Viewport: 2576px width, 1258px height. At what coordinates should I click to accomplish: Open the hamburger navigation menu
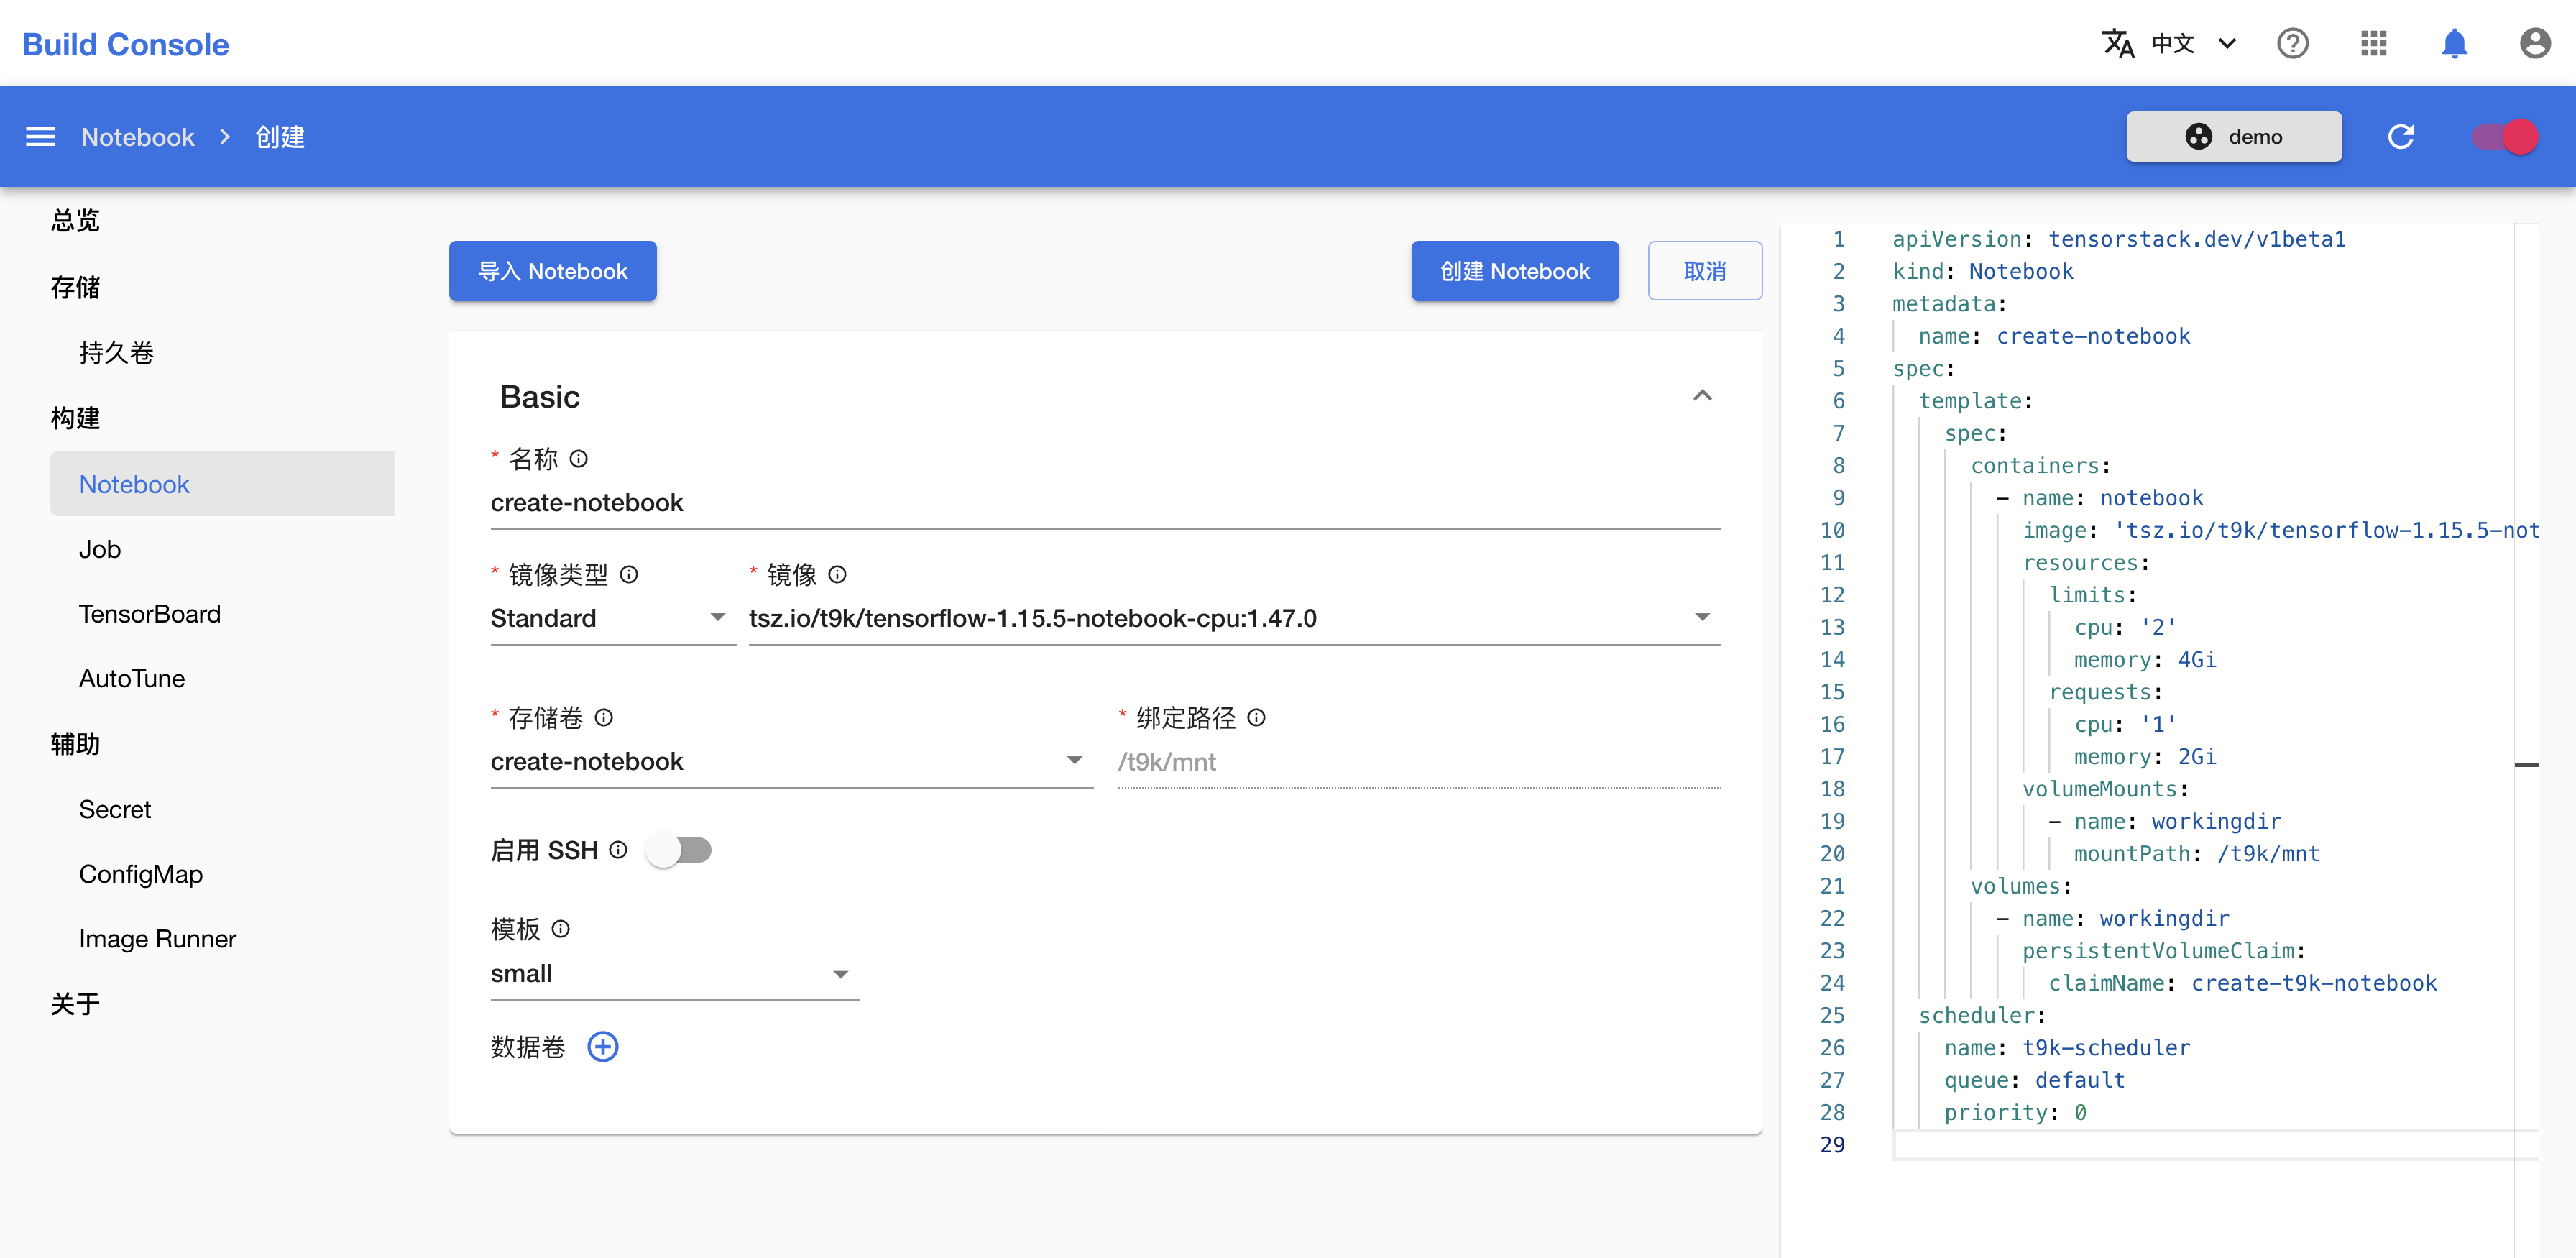tap(40, 137)
